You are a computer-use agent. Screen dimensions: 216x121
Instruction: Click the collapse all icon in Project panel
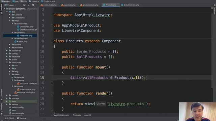click(28, 5)
